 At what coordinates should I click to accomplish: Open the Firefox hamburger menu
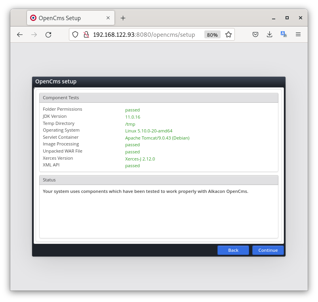(298, 35)
